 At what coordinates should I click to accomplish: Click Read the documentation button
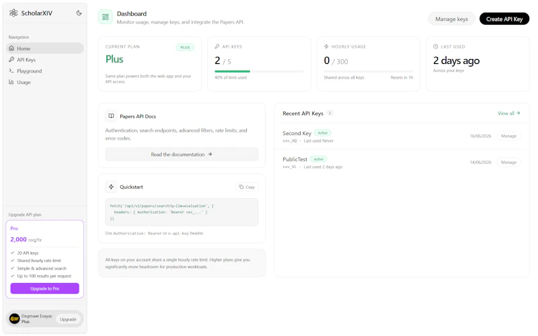pyautogui.click(x=182, y=155)
